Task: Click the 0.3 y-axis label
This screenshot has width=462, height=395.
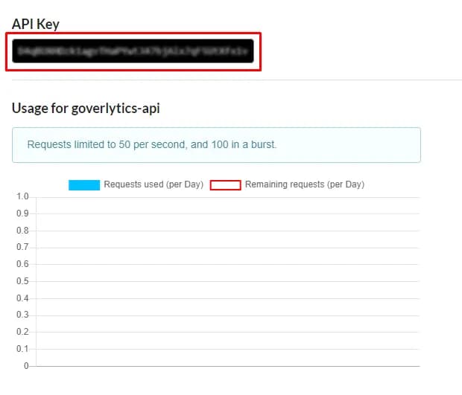Action: 22,315
